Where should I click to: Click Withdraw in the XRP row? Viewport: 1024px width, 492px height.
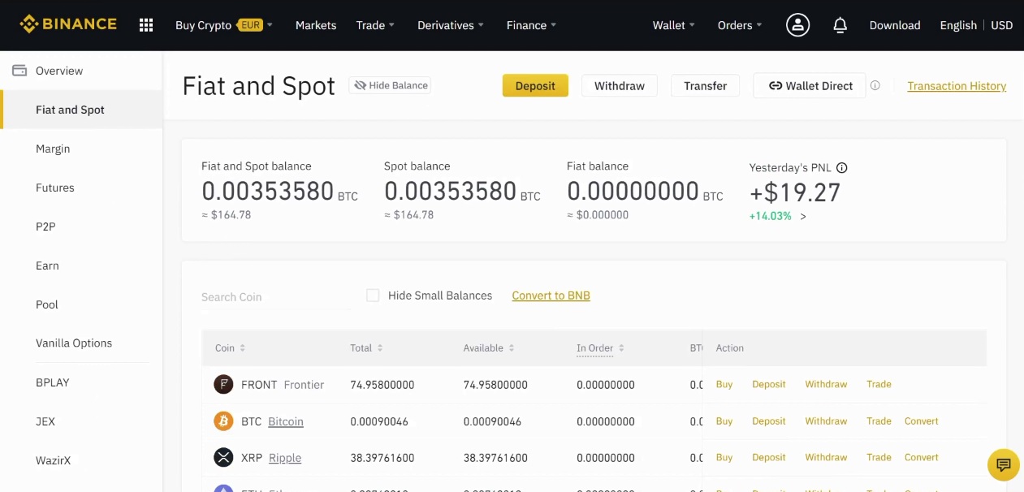pos(826,457)
